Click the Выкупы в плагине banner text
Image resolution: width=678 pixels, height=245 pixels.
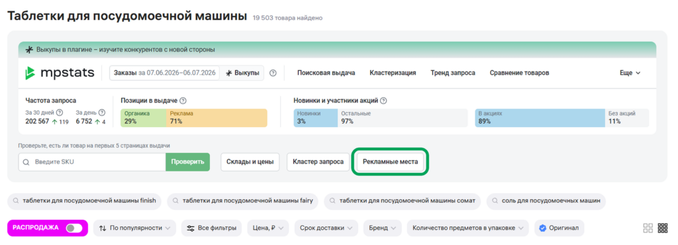pos(125,50)
